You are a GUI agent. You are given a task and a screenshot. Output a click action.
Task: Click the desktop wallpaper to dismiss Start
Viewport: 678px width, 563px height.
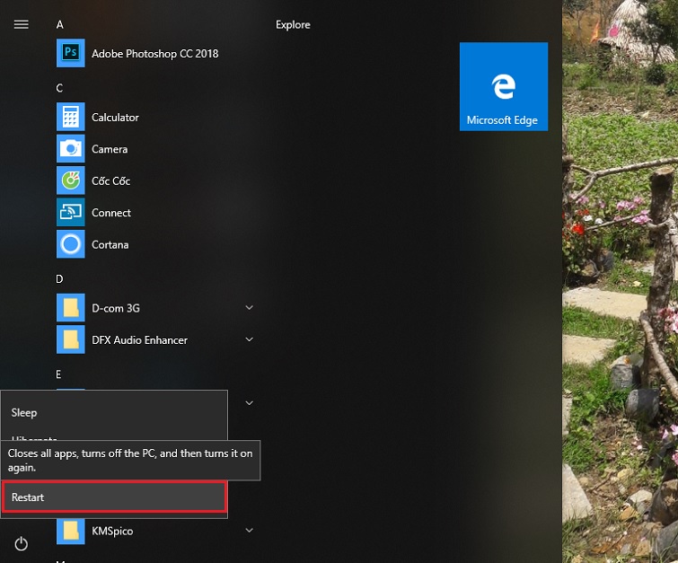pyautogui.click(x=620, y=269)
